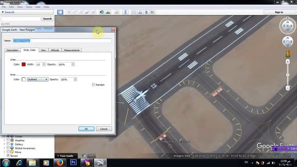
Task: Click OK in the New Polygon dialog
Action: [x=86, y=129]
